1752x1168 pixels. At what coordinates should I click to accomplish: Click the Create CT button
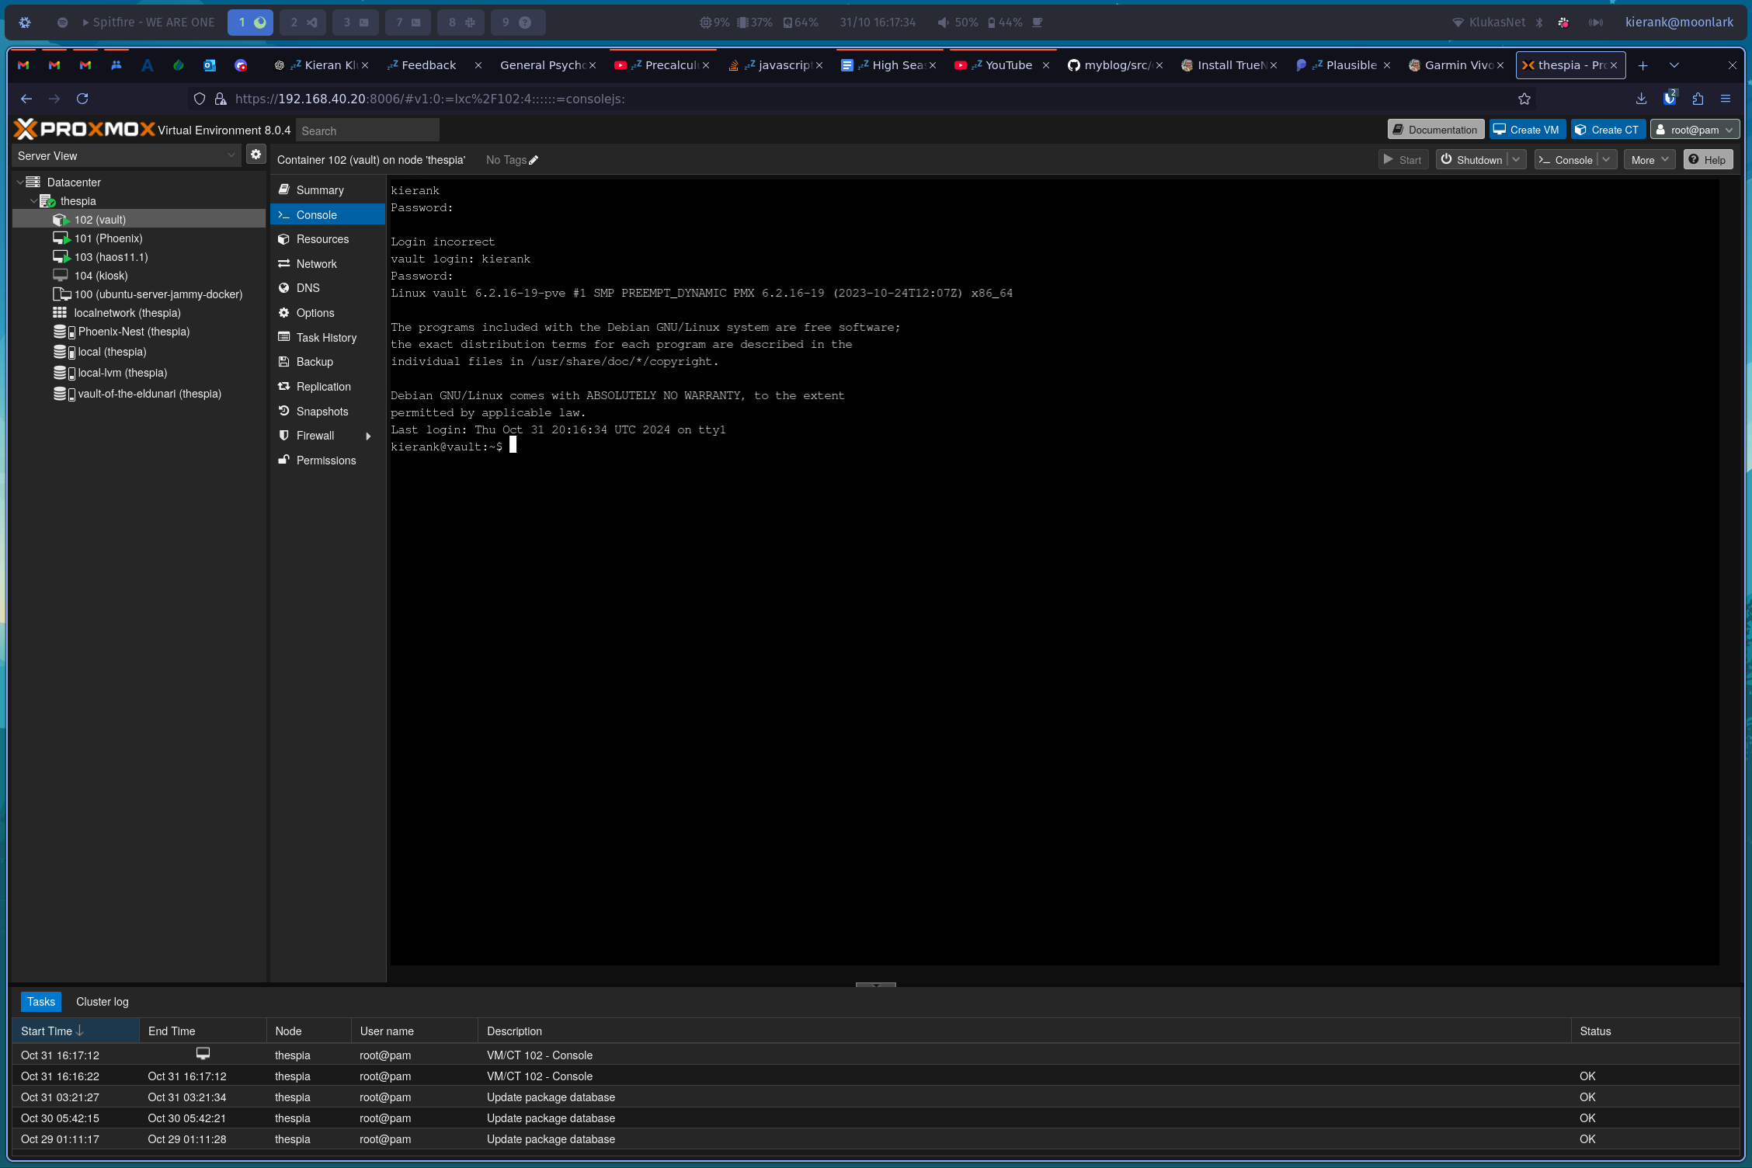pyautogui.click(x=1608, y=129)
